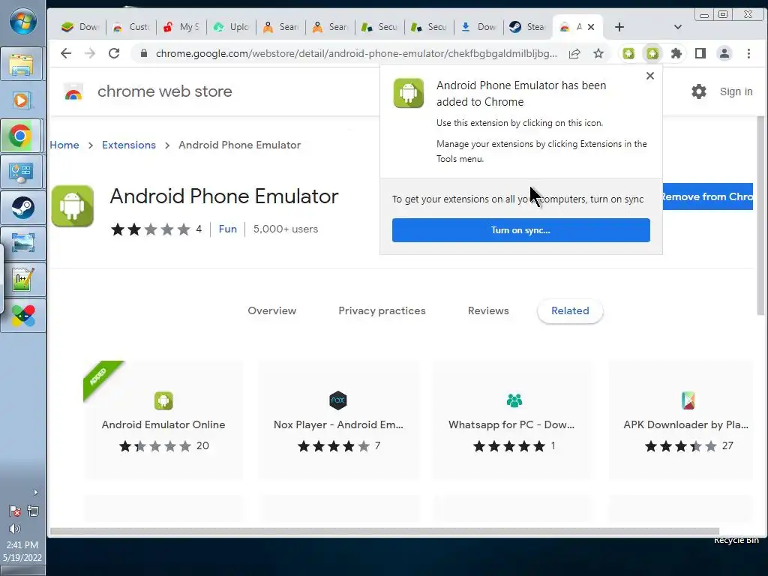This screenshot has width=768, height=576.
Task: Select the Related tab
Action: [x=570, y=310]
